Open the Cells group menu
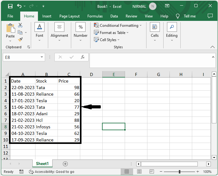 click(155, 32)
